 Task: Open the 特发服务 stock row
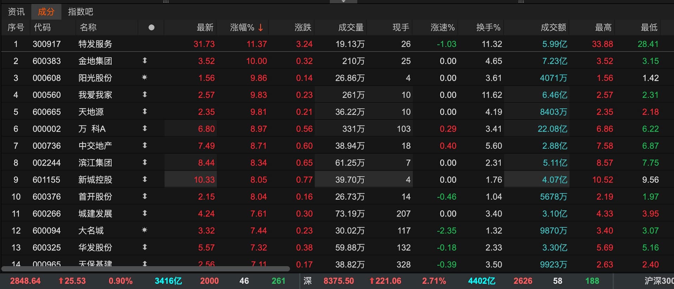click(95, 44)
